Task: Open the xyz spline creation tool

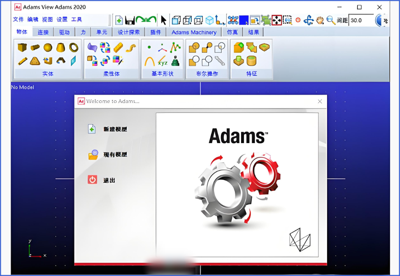Action: click(x=163, y=62)
